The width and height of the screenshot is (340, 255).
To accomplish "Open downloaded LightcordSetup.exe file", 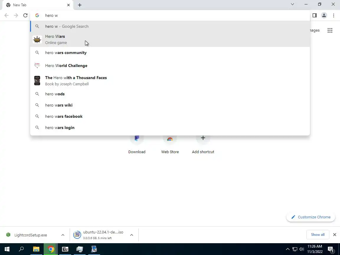I will point(30,235).
